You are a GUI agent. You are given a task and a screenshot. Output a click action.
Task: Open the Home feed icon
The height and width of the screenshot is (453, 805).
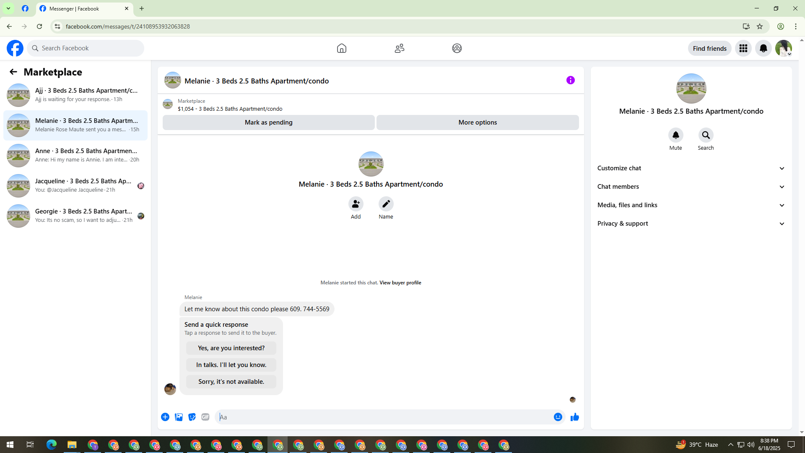tap(342, 48)
